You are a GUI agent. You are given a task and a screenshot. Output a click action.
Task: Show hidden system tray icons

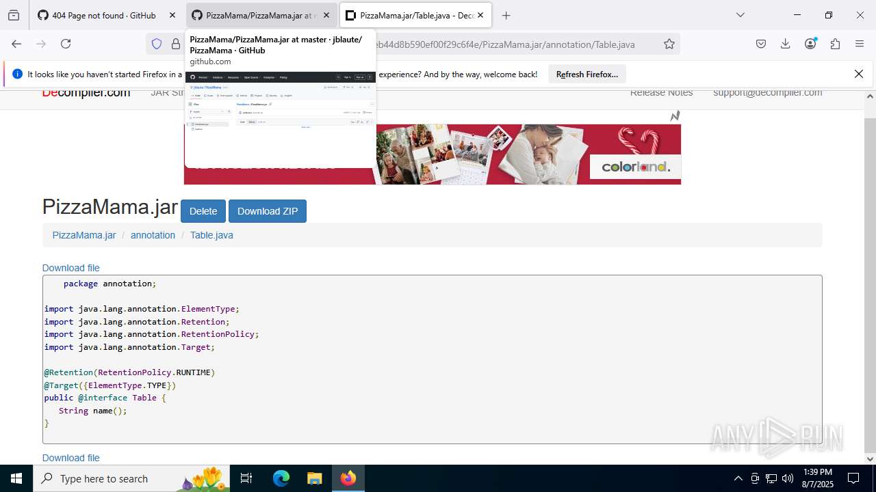[738, 478]
